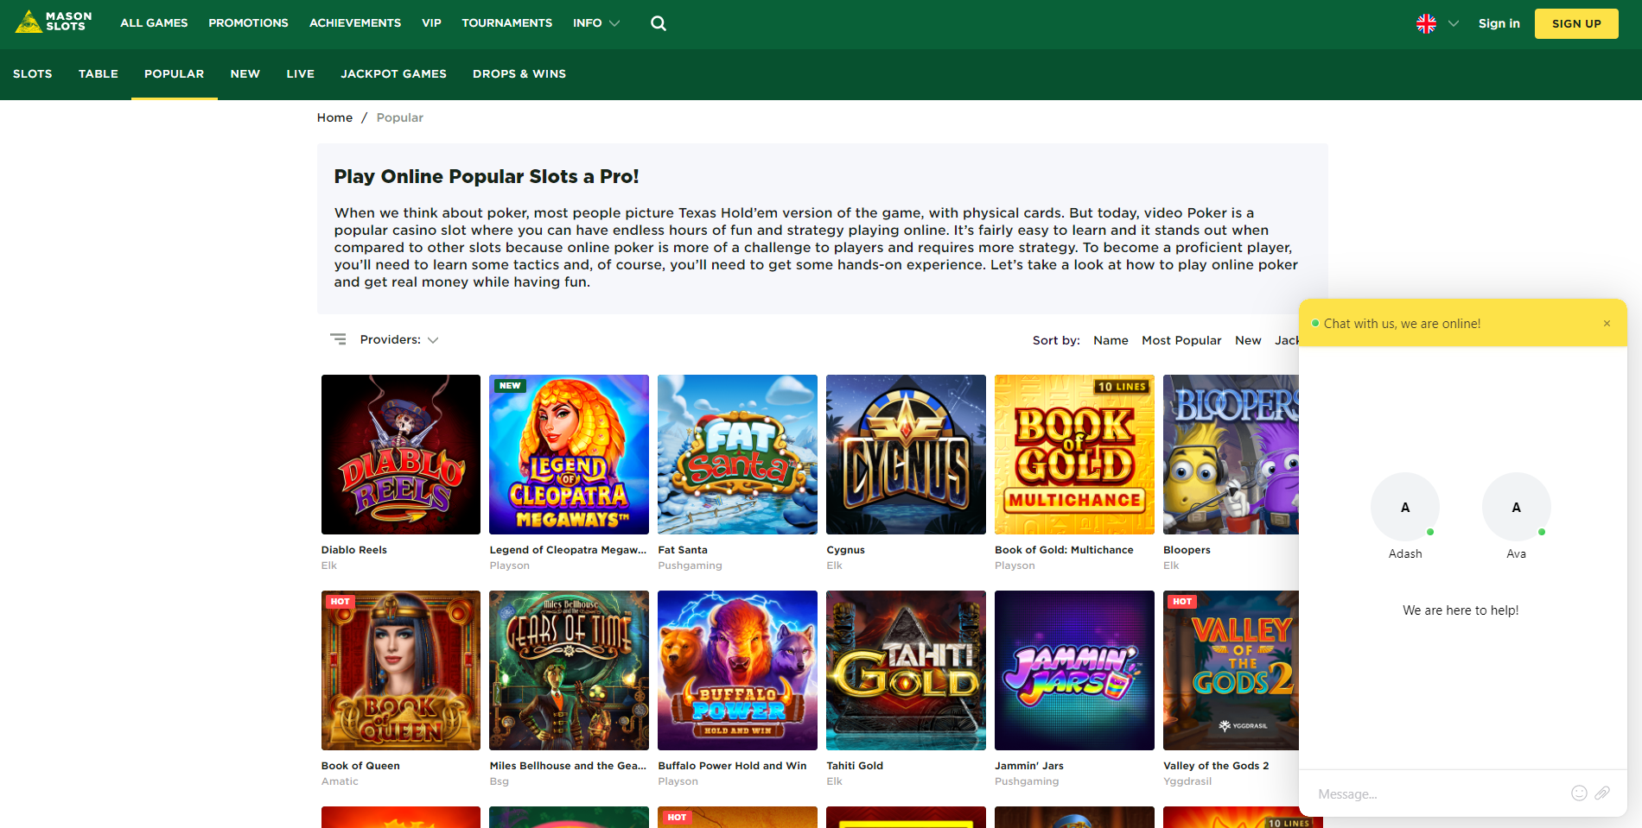Click the Mason Slots logo
Screen dimensions: 1642x828
click(x=54, y=22)
